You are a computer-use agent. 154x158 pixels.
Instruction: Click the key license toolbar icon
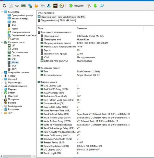point(89,6)
